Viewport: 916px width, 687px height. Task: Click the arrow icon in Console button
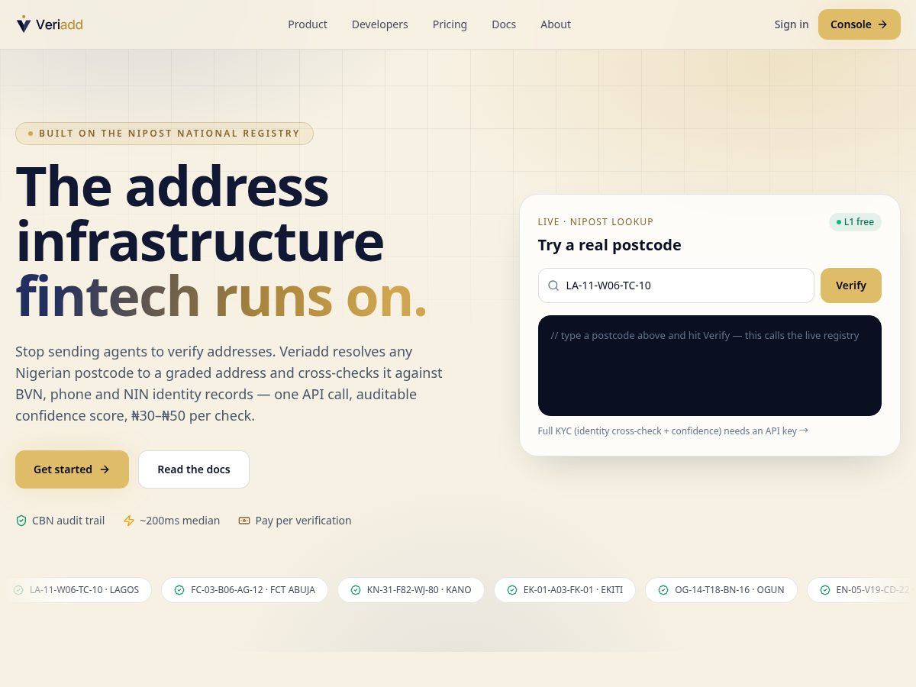click(x=882, y=24)
